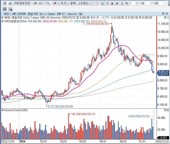Click the 2024/07/22 date label on the axis
170x144 pixels.
tap(162, 142)
